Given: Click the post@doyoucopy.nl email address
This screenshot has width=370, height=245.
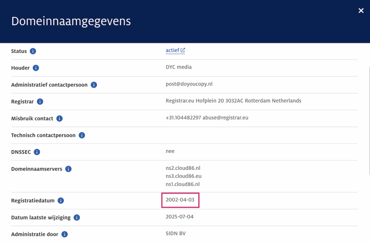Looking at the screenshot, I should pos(189,84).
